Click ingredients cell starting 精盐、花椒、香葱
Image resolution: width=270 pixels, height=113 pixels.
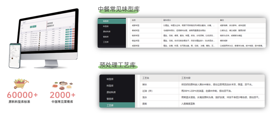(x=190, y=36)
